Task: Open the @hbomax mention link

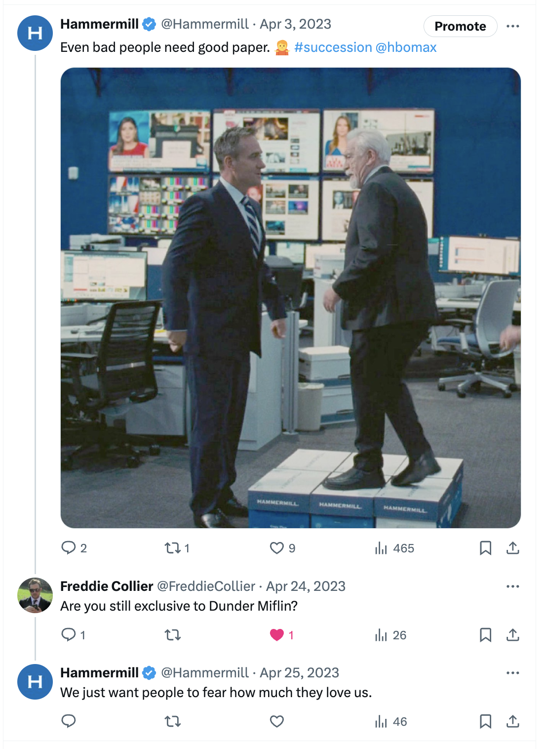Action: click(x=406, y=47)
